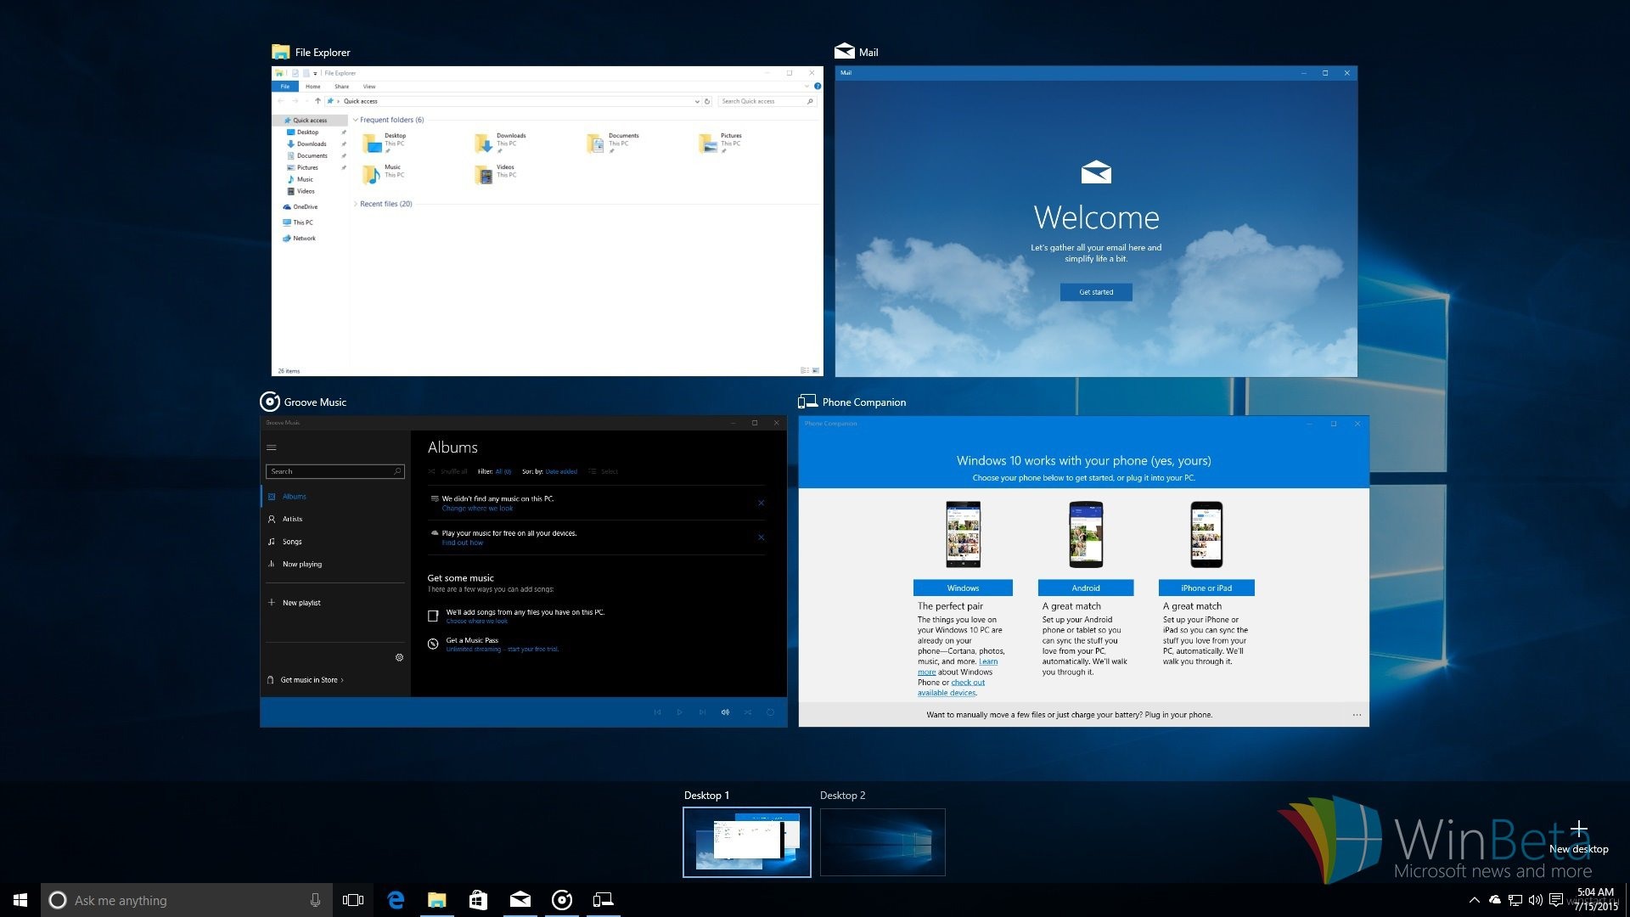The height and width of the screenshot is (917, 1630).
Task: Open Task View button on taskbar
Action: coord(353,900)
